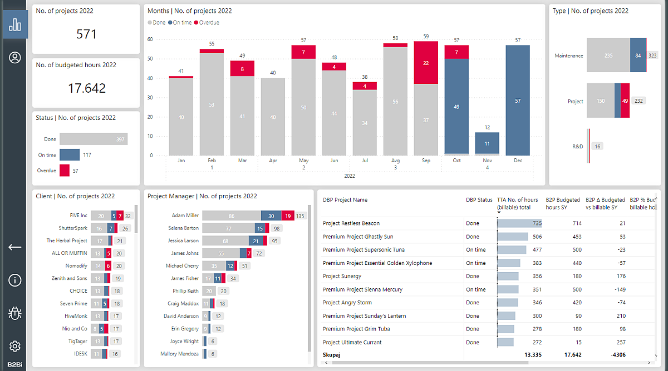
Task: Click the bug report icon in the sidebar
Action: [15, 314]
